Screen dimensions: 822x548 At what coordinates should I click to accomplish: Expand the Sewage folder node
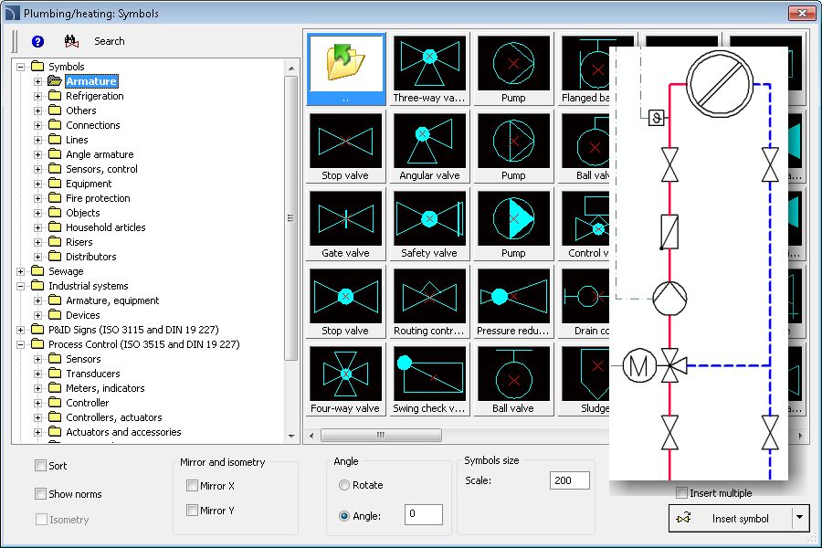(x=20, y=271)
